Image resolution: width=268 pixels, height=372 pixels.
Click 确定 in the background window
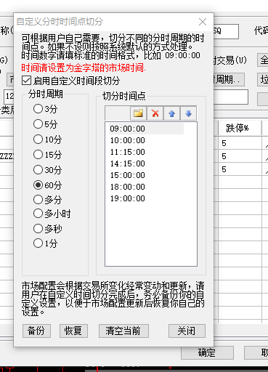pyautogui.click(x=207, y=353)
